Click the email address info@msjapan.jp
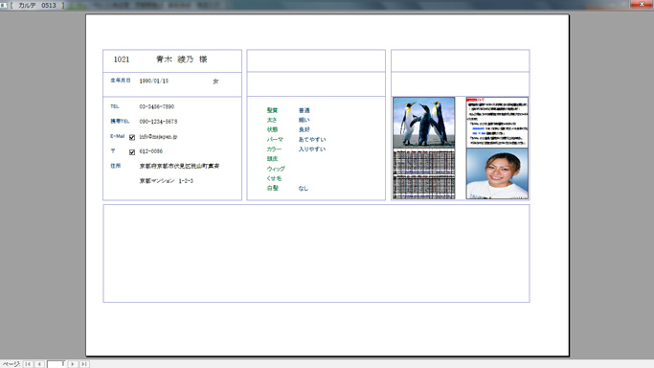654x368 pixels. [x=159, y=136]
